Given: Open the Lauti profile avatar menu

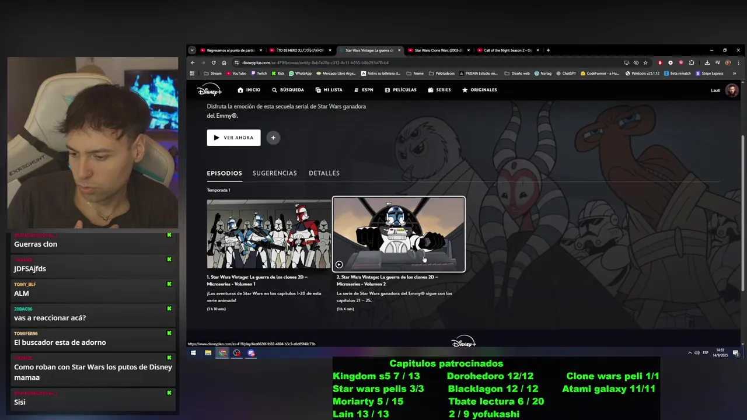Looking at the screenshot, I should click(732, 90).
